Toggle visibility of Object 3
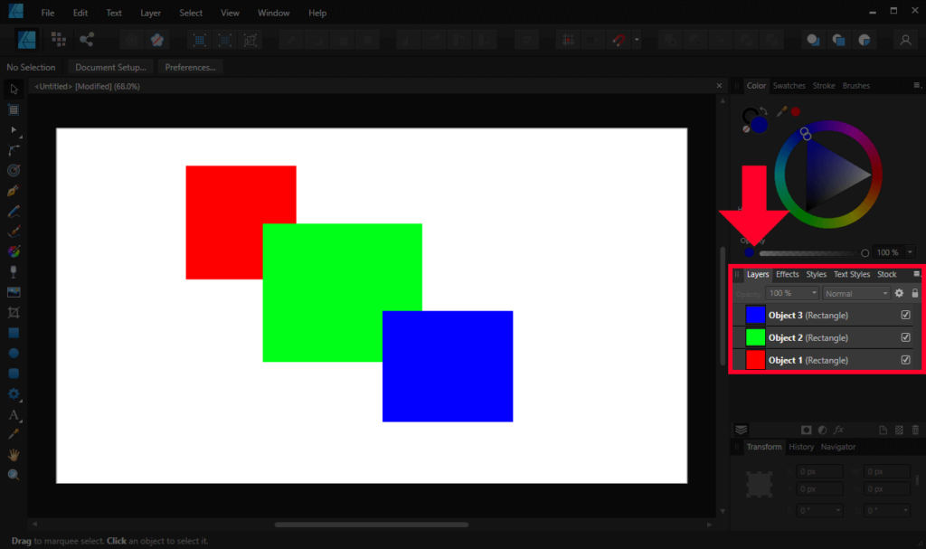This screenshot has width=926, height=549. coord(905,315)
